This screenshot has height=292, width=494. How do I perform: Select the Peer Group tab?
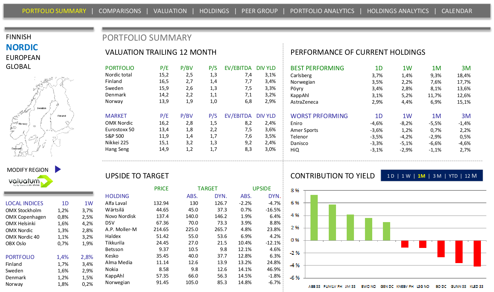tap(259, 11)
